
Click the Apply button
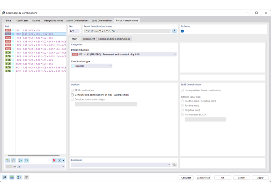[260, 177]
